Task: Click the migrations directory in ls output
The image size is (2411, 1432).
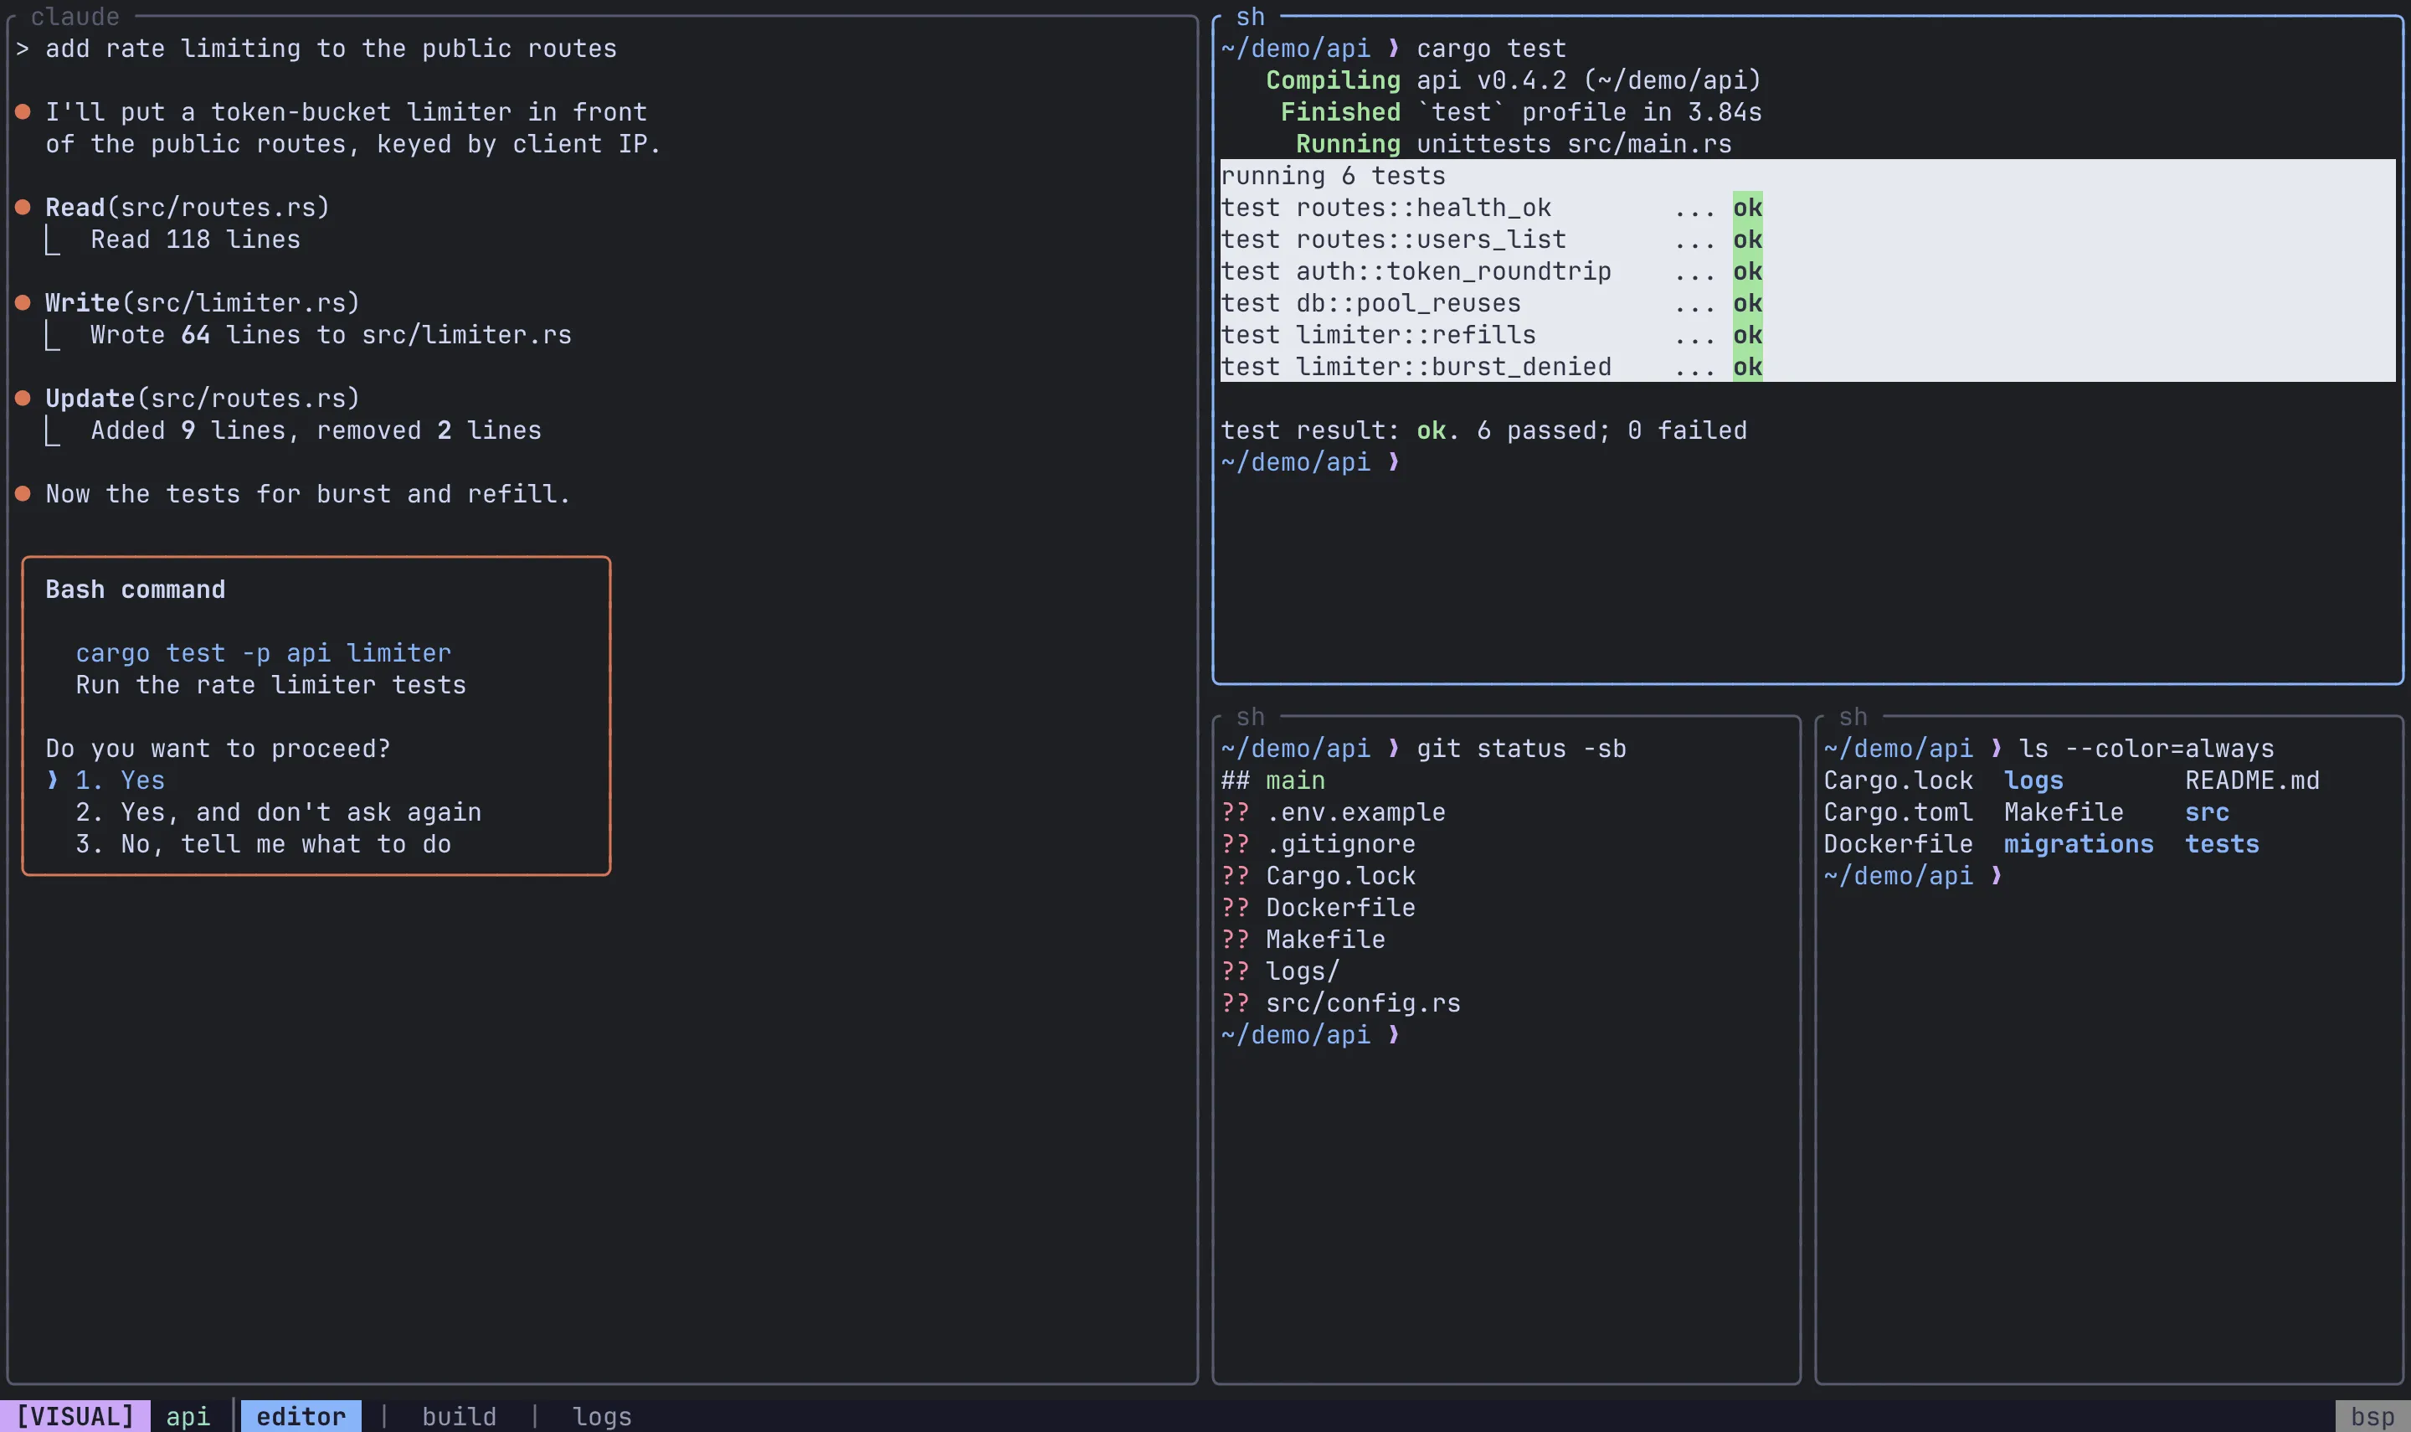Action: point(2079,844)
